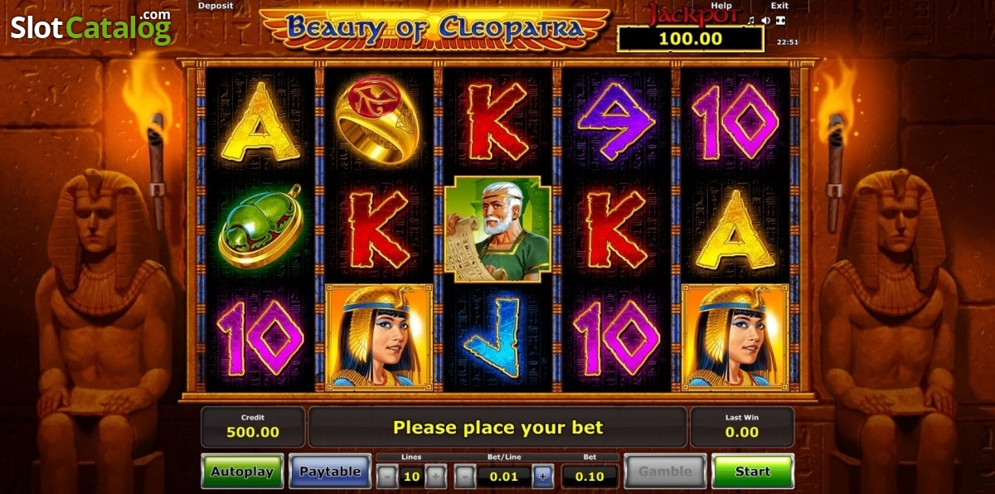The image size is (995, 494).
Task: Open the Paytable
Action: (x=330, y=471)
